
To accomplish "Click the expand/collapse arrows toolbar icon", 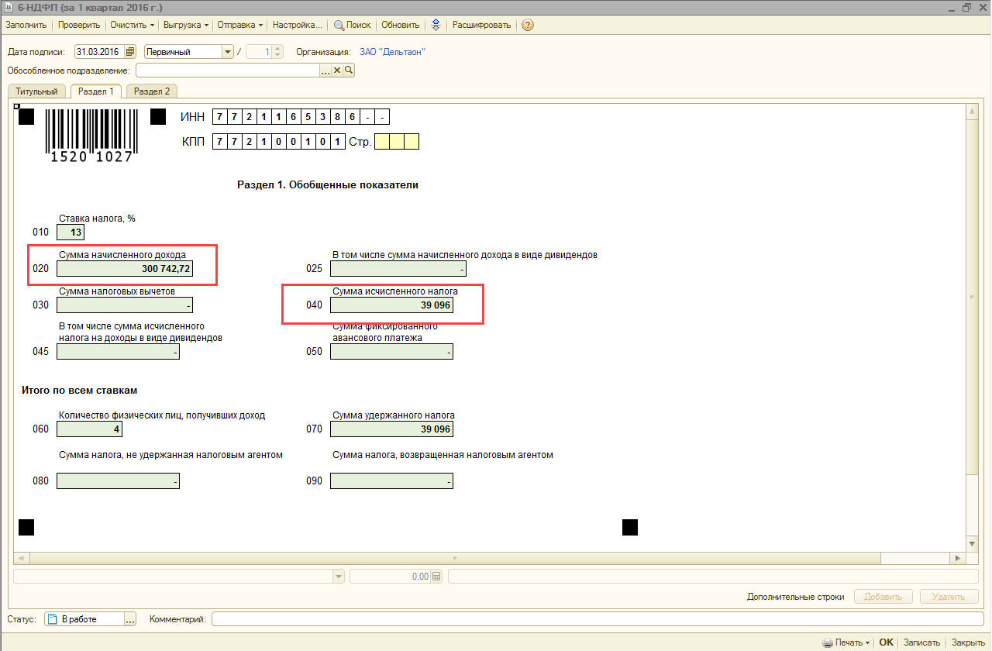I will point(436,25).
